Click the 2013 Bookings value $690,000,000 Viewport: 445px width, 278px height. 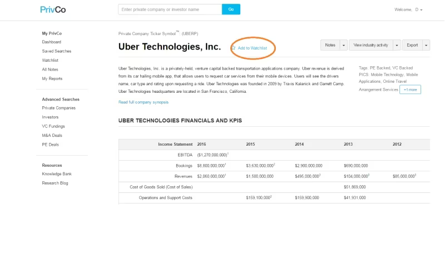(x=356, y=166)
